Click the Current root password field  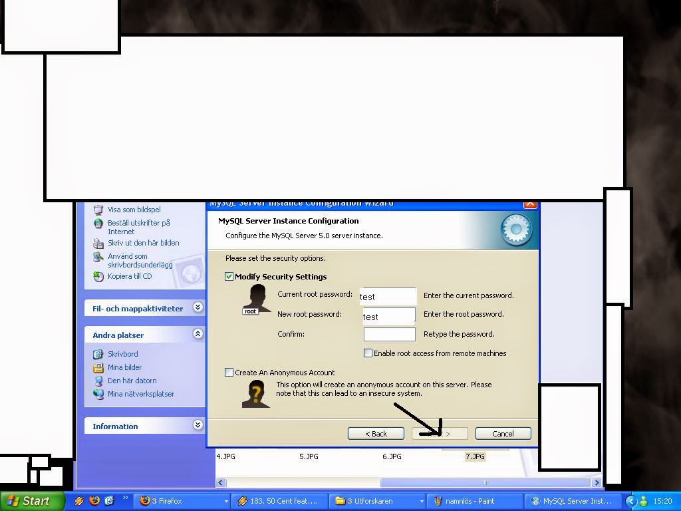click(388, 296)
